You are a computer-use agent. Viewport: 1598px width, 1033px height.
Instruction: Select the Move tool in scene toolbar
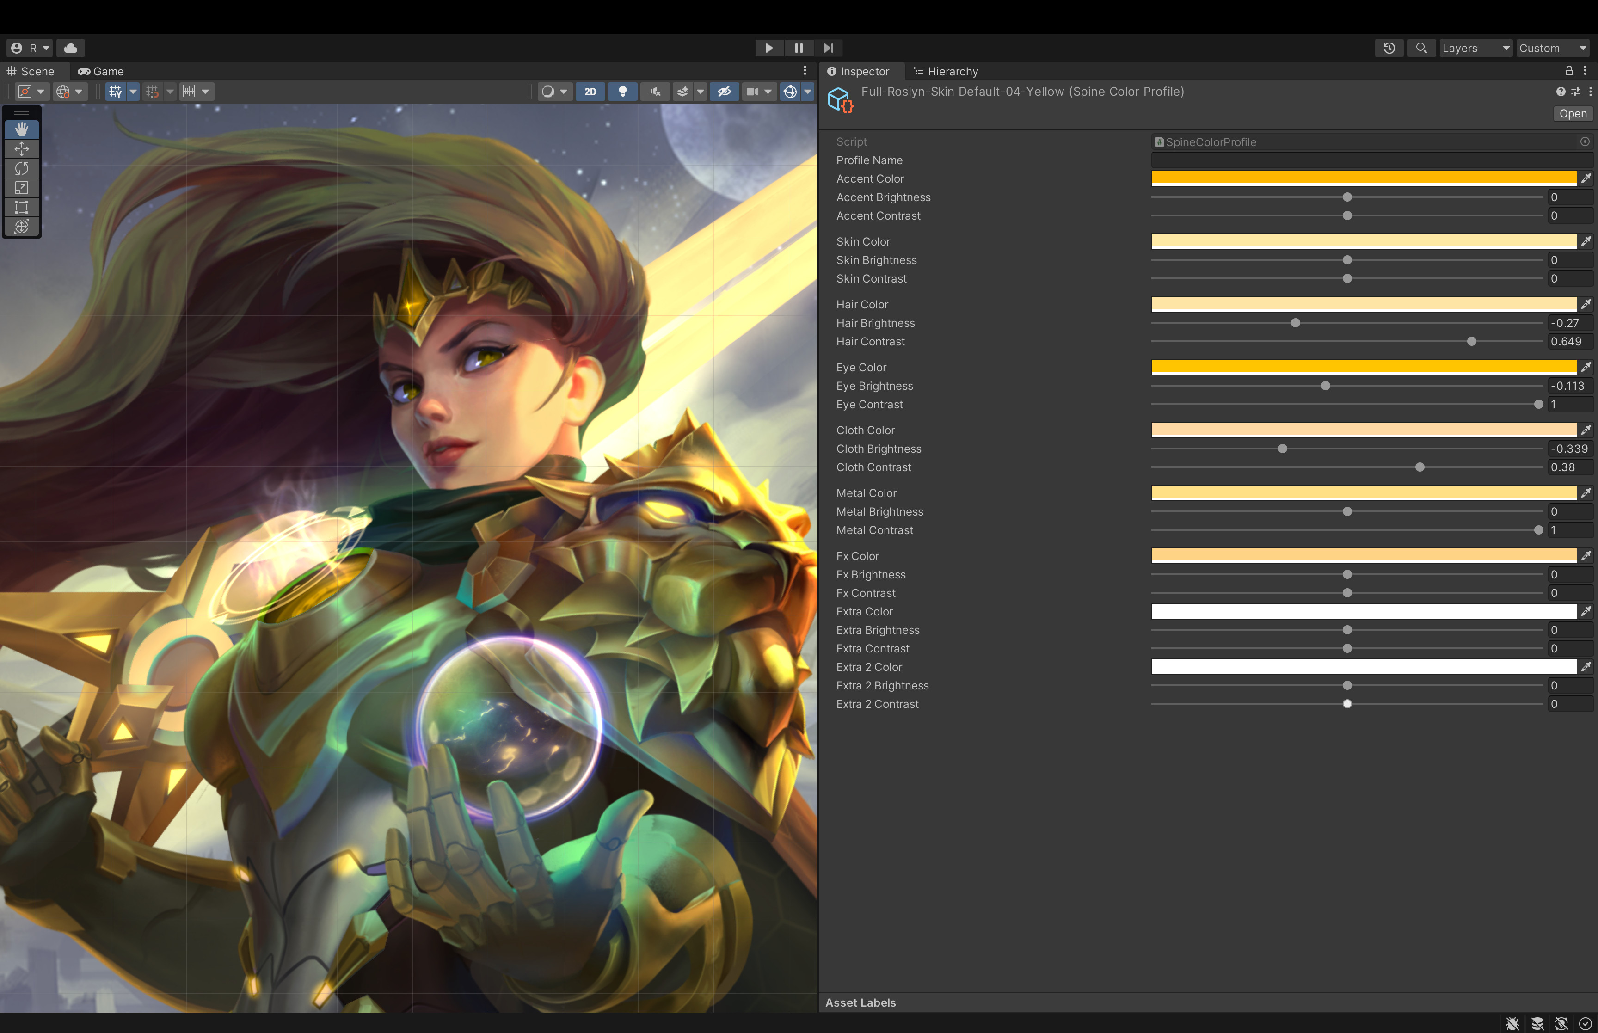tap(21, 149)
